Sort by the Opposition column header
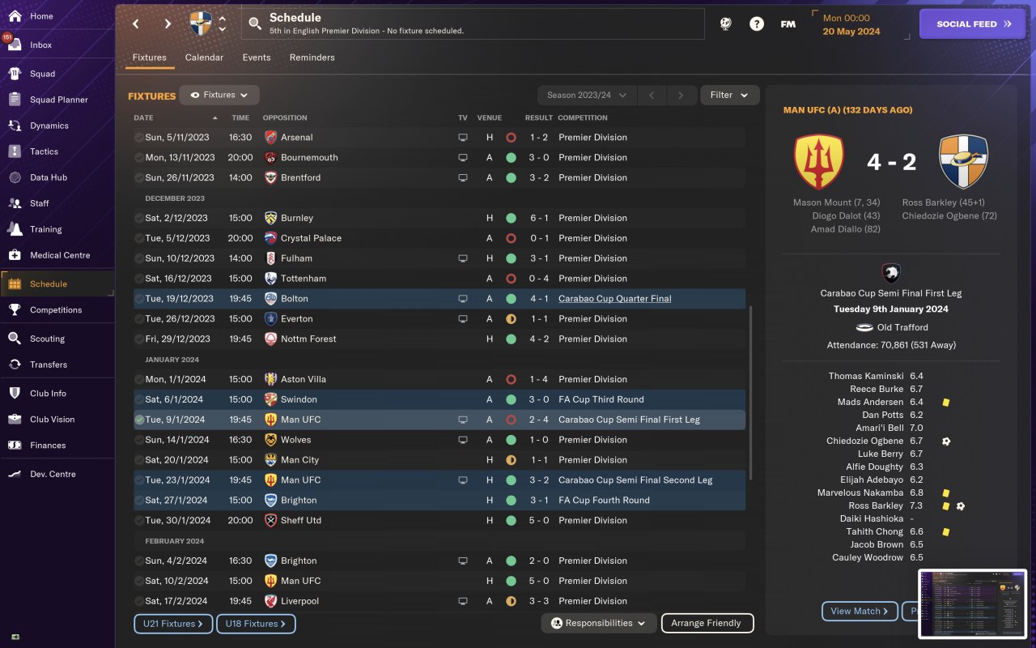1036x648 pixels. [284, 117]
